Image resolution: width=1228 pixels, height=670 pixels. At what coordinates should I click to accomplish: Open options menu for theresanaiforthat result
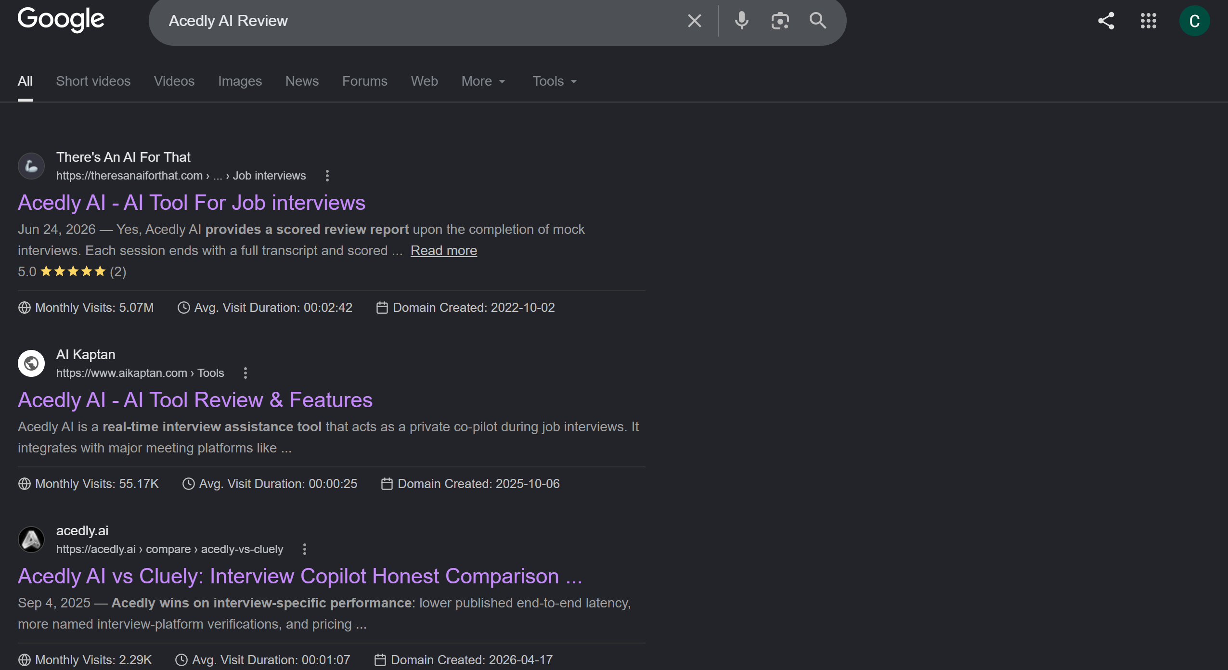pos(327,176)
